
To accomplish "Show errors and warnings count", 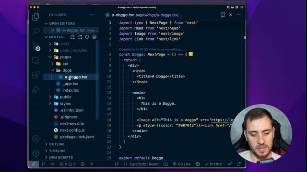I will [x=68, y=164].
